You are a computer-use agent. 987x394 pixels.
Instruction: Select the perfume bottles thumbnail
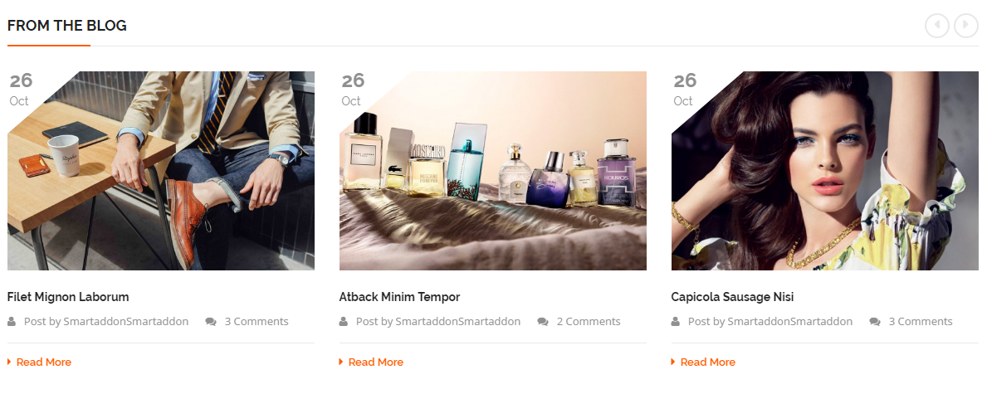coord(493,171)
